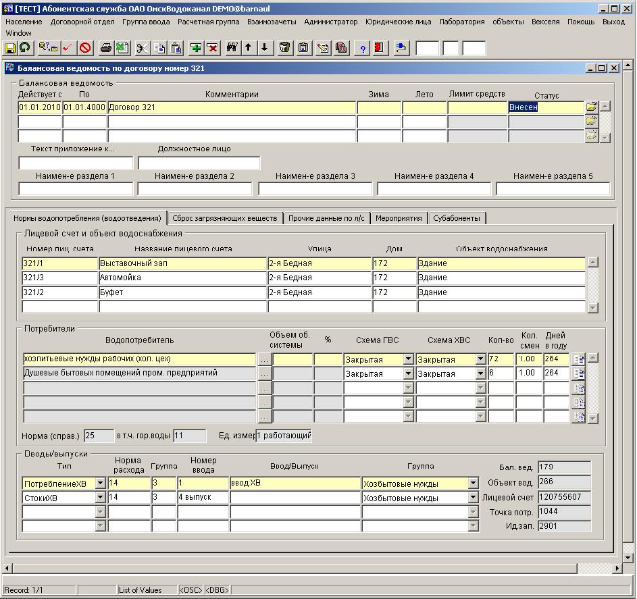Select the Автомойка account row

coord(182,278)
